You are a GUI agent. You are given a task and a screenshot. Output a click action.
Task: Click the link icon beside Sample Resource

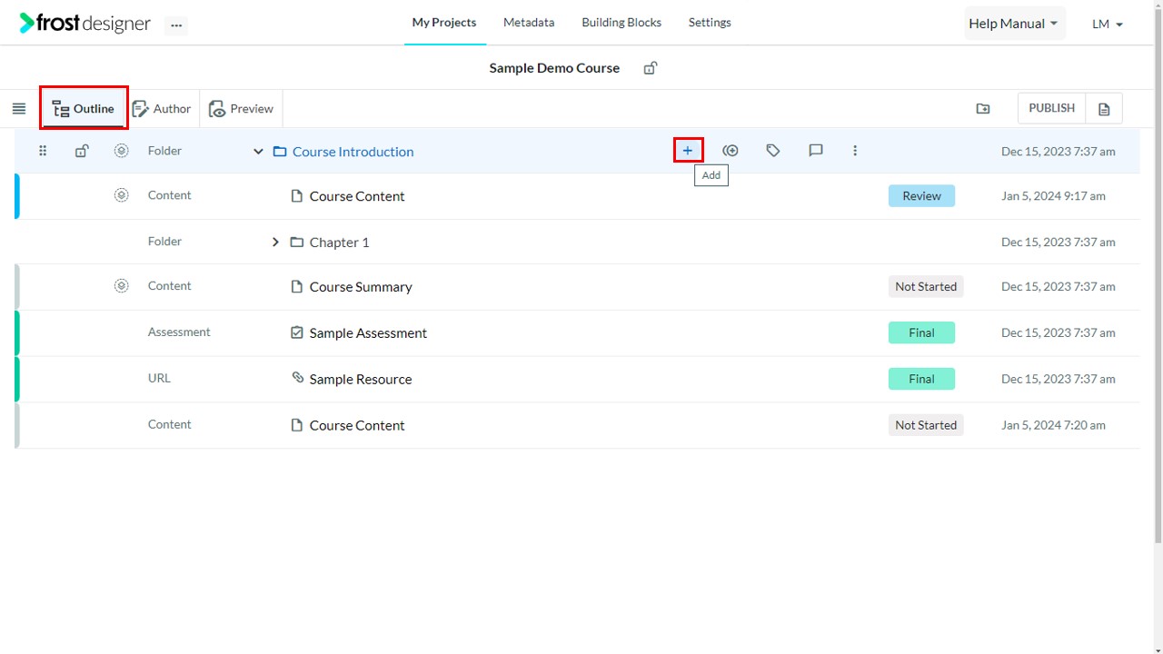pyautogui.click(x=297, y=378)
